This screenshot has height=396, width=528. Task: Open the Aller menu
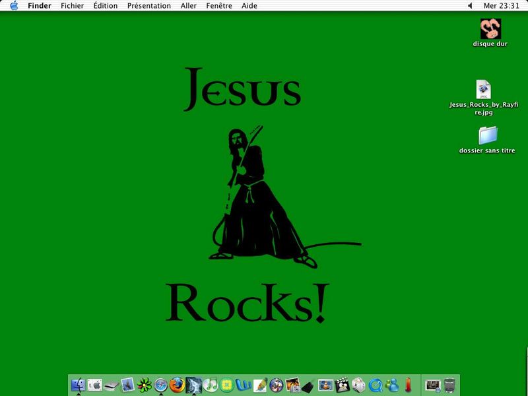click(188, 6)
